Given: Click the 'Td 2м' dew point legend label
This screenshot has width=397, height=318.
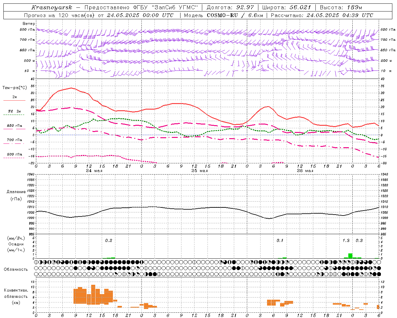Looking at the screenshot, I should point(15,111).
